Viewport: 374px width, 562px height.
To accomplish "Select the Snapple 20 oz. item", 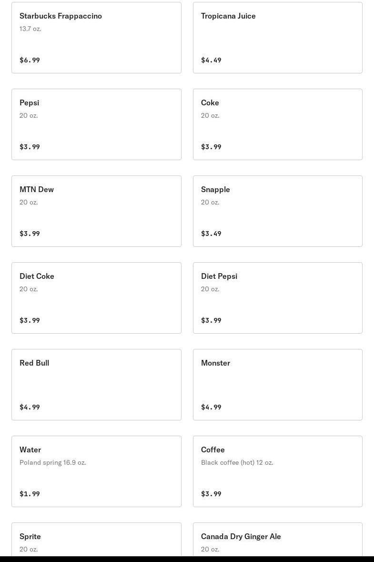I will click(277, 211).
